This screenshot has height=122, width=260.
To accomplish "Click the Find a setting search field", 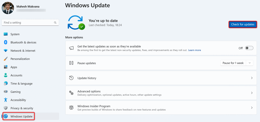I will [28, 23].
